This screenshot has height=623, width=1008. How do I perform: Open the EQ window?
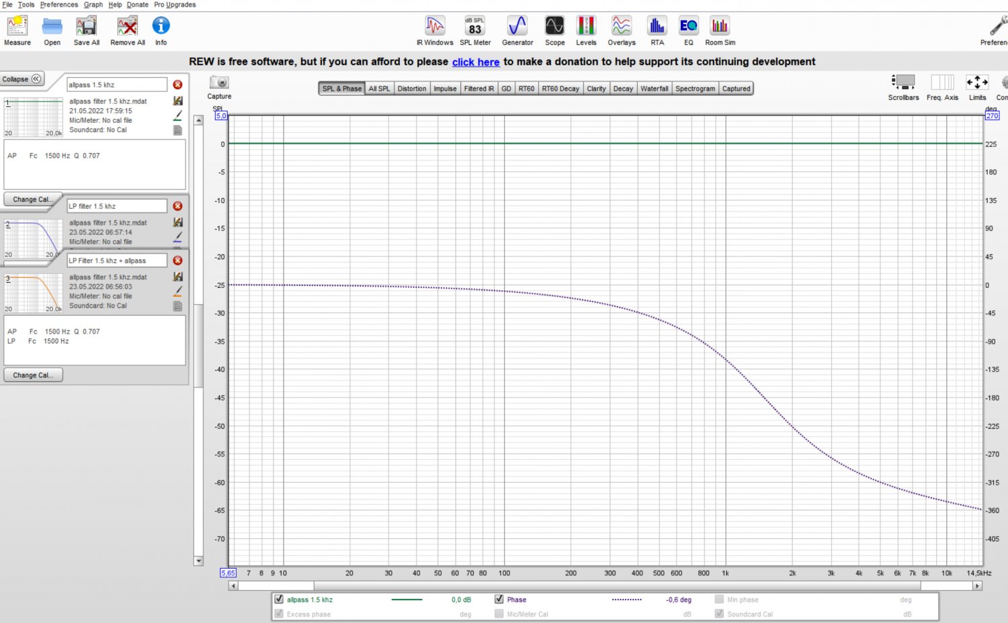688,26
